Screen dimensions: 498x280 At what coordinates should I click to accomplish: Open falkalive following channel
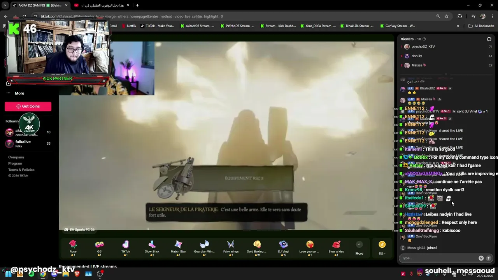click(28, 143)
